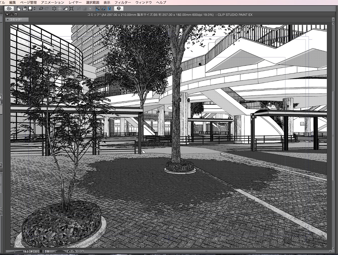
Task: Click the Fill bucket icon
Action: tap(66, 9)
